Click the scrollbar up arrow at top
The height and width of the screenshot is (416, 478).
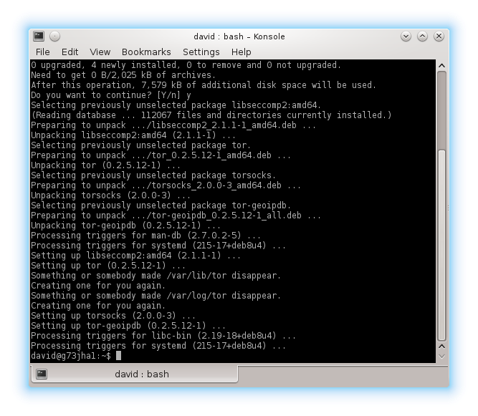pos(441,65)
